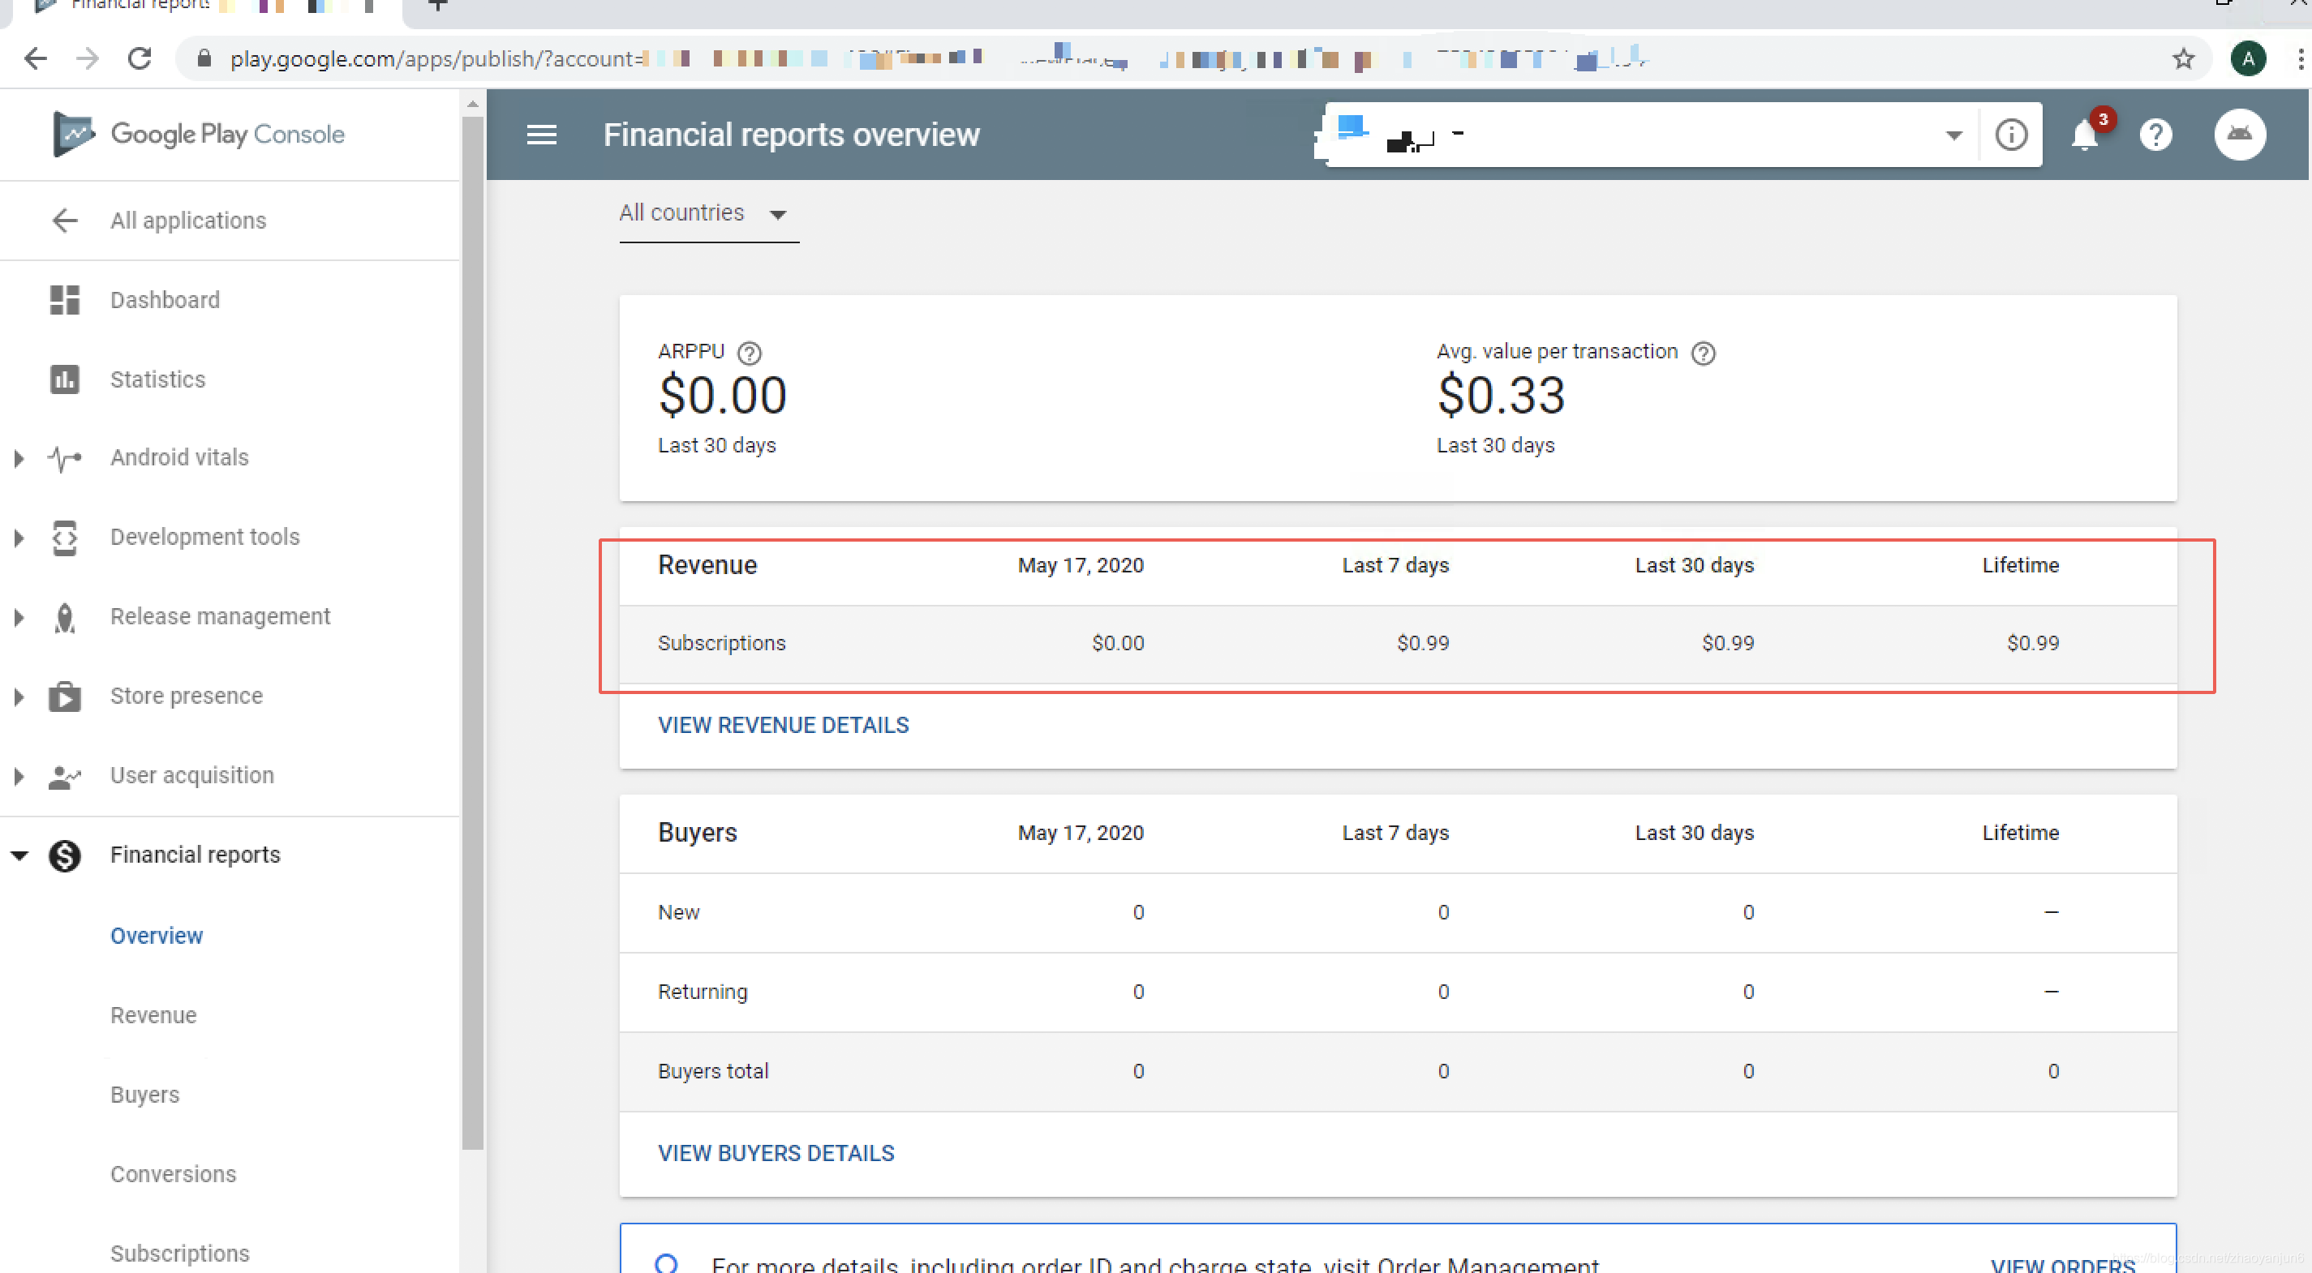Bookmark page with the star icon
The width and height of the screenshot is (2312, 1273).
2183,59
